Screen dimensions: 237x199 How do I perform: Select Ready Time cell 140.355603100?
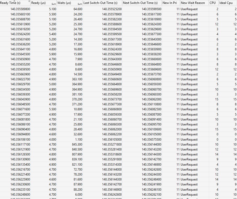(x=20, y=14)
